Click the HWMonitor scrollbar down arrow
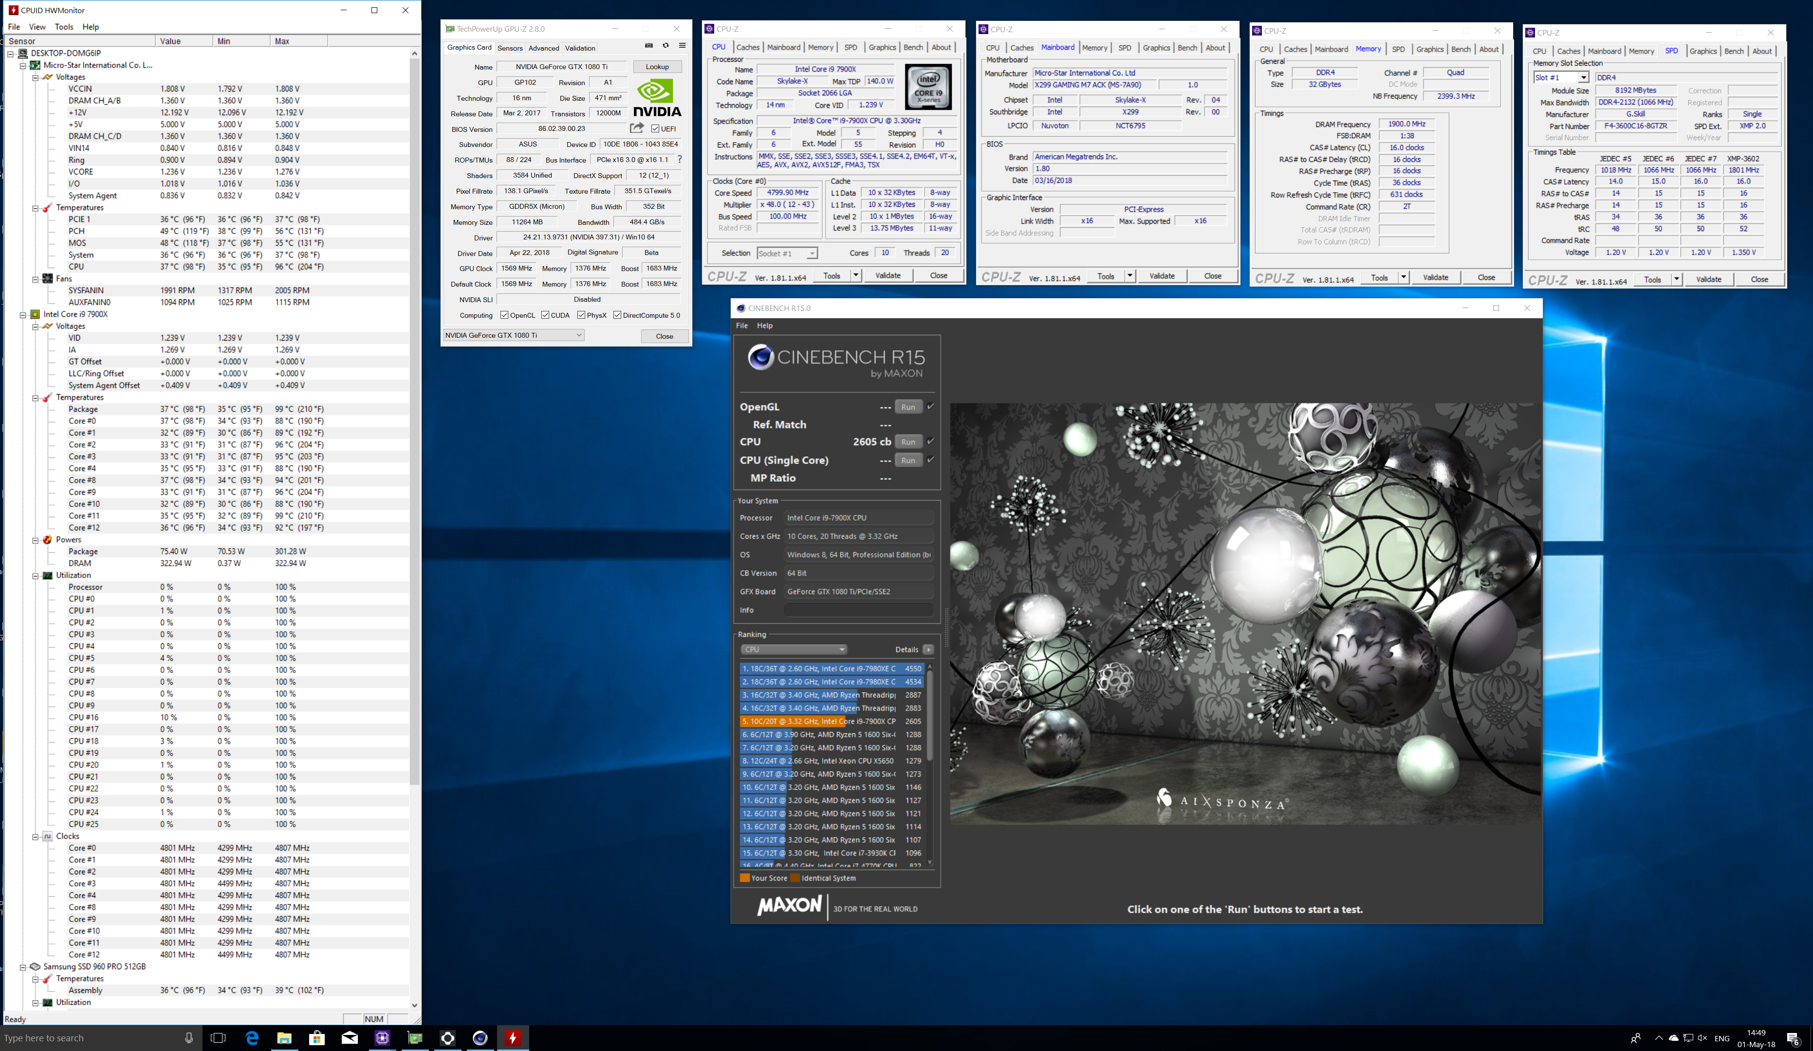Image resolution: width=1813 pixels, height=1051 pixels. [414, 1005]
